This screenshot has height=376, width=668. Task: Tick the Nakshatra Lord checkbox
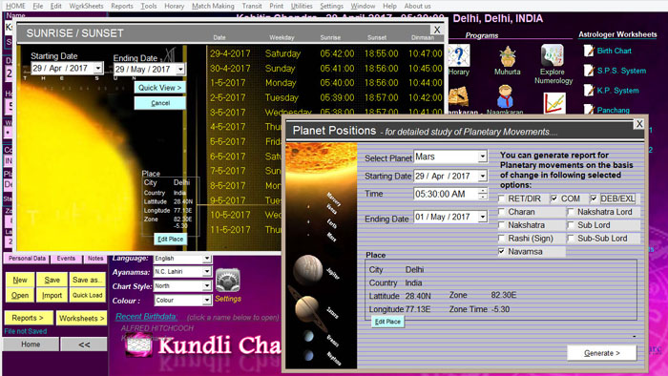pyautogui.click(x=571, y=212)
